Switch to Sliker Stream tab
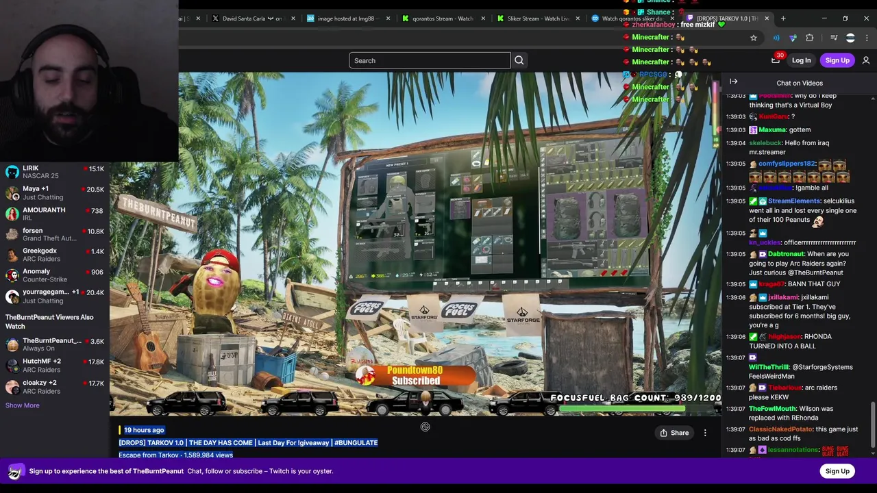Image resolution: width=877 pixels, height=493 pixels. point(536,18)
